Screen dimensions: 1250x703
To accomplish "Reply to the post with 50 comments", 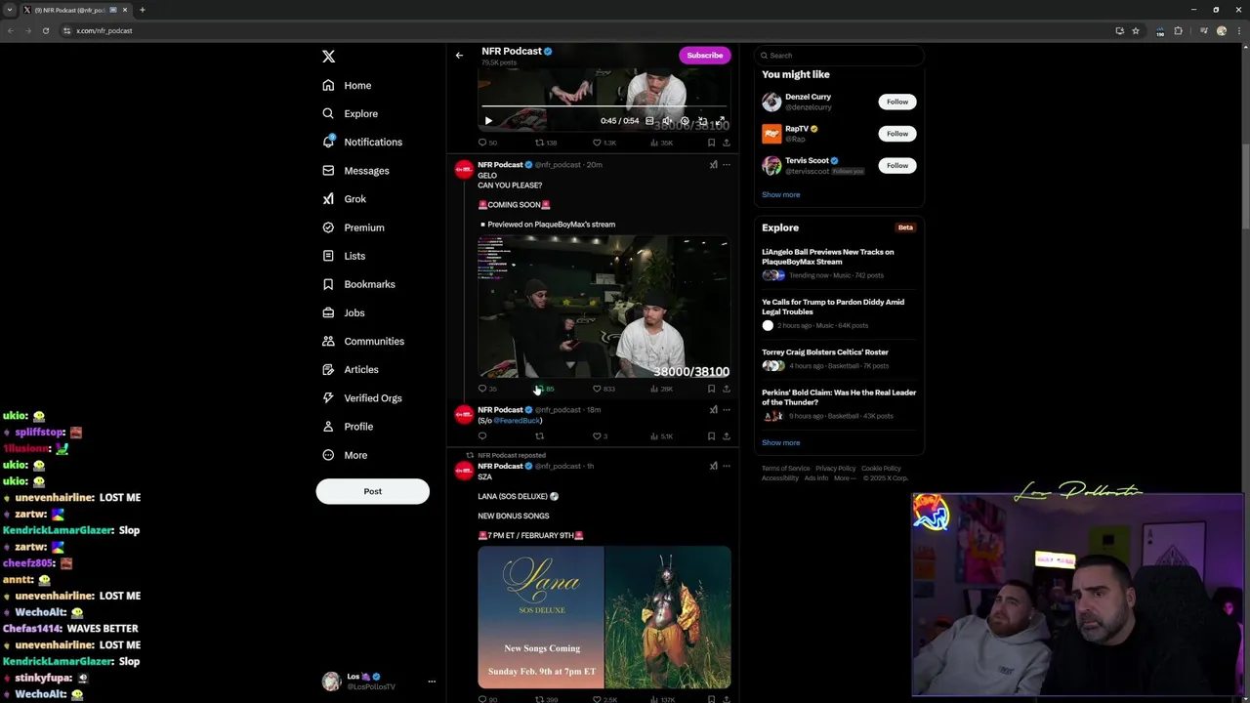I will click(487, 143).
